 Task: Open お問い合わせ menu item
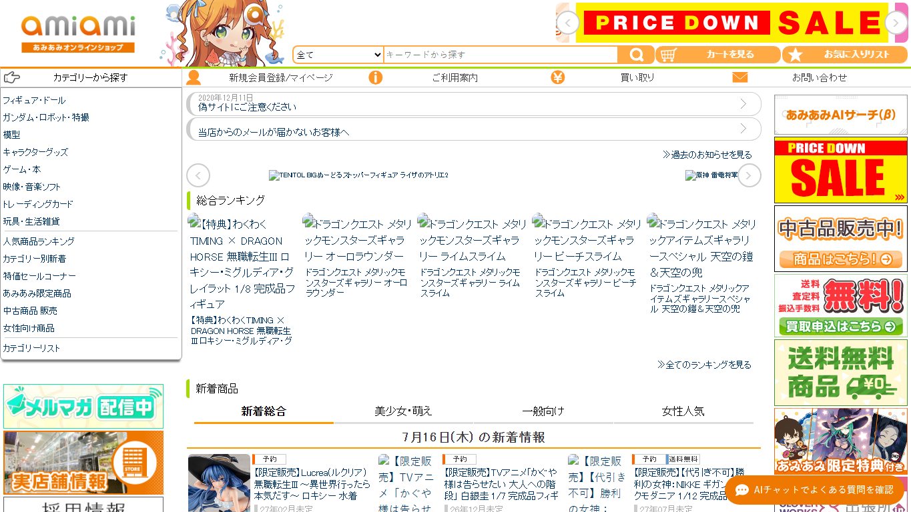820,77
